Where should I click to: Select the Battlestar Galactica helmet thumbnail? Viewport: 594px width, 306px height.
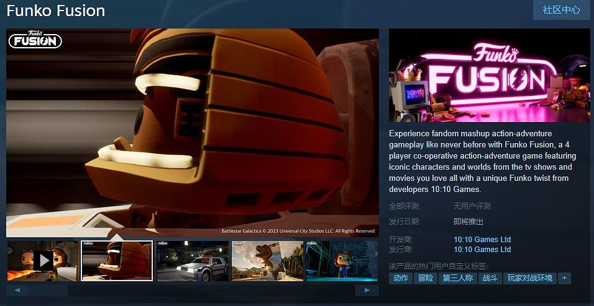pos(117,261)
